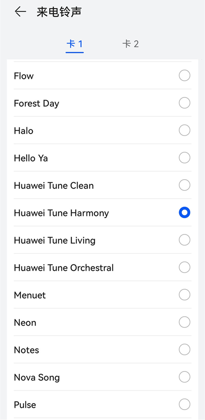The image size is (205, 420).
Task: Pick the Pulse radio button
Action: click(184, 405)
